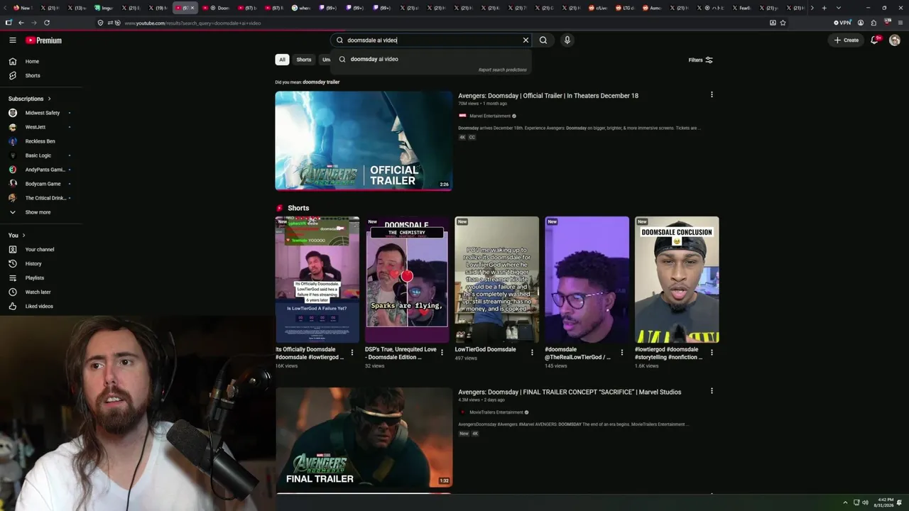Go back with browser back arrow
This screenshot has height=511, width=909.
point(21,23)
